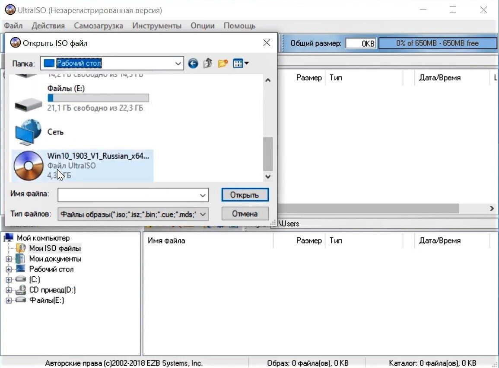Click the UltraISO title bar app icon
This screenshot has width=499, height=368.
pyautogui.click(x=10, y=10)
